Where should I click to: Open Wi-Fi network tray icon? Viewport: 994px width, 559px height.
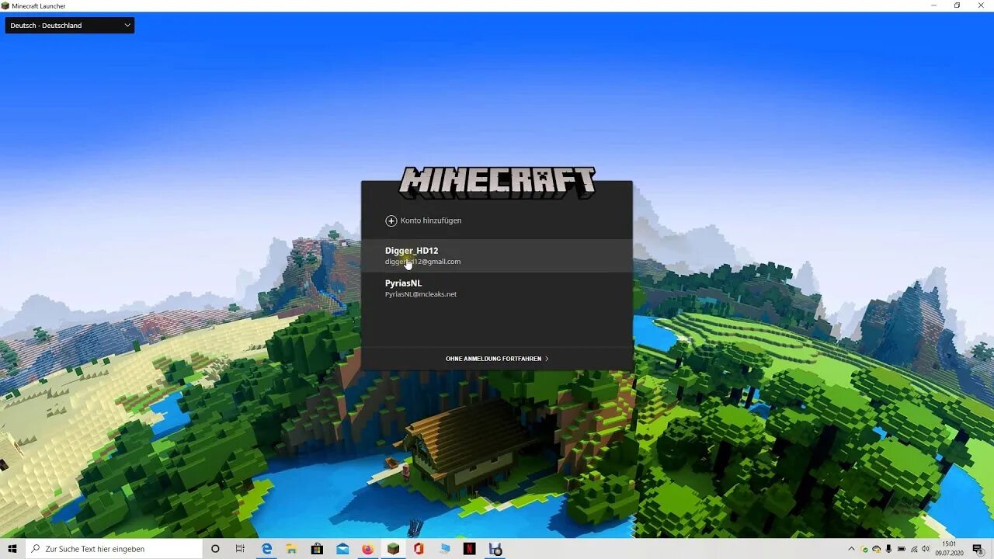914,549
